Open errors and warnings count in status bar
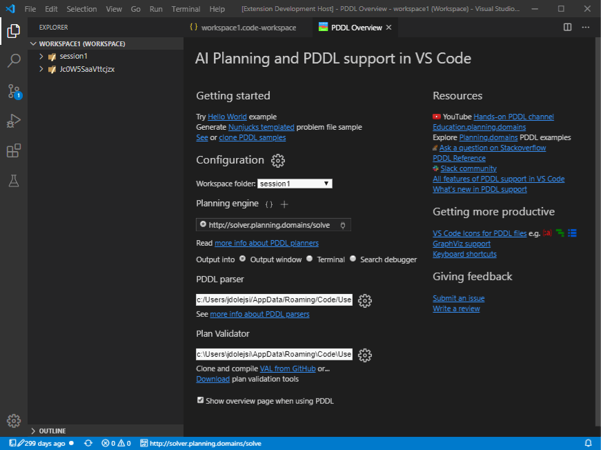 [x=116, y=444]
